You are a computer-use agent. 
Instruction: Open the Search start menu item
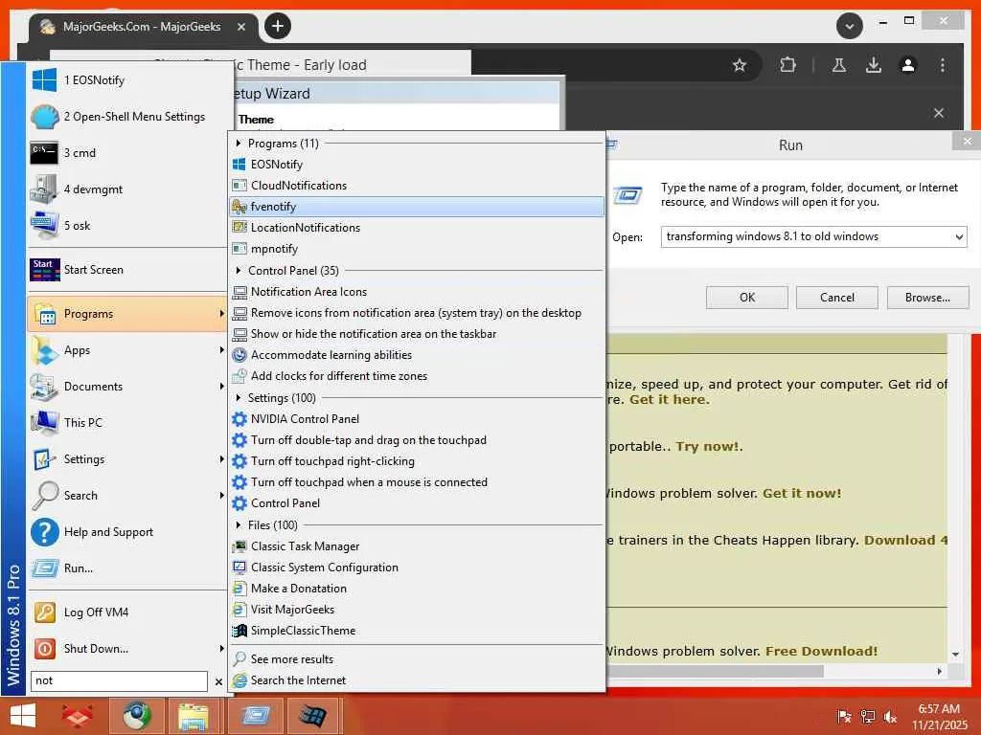point(128,495)
